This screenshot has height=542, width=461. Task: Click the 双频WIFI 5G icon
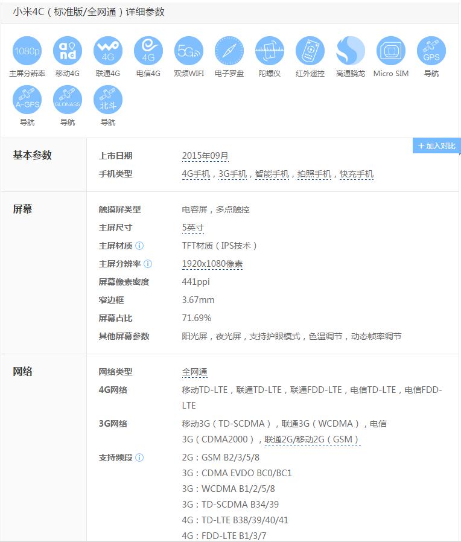pos(189,51)
